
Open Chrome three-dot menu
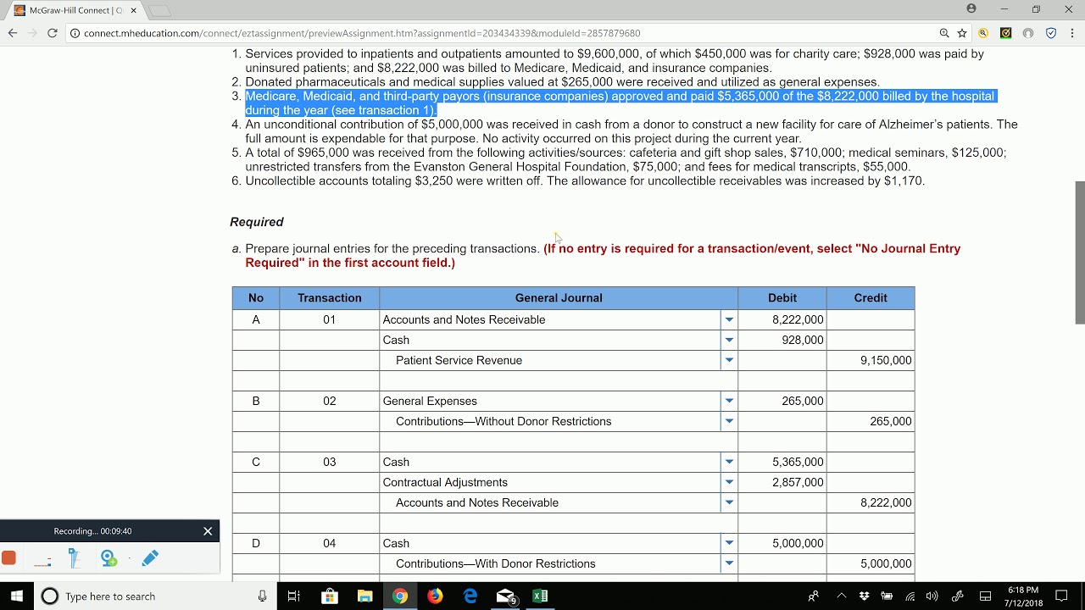pos(1072,33)
